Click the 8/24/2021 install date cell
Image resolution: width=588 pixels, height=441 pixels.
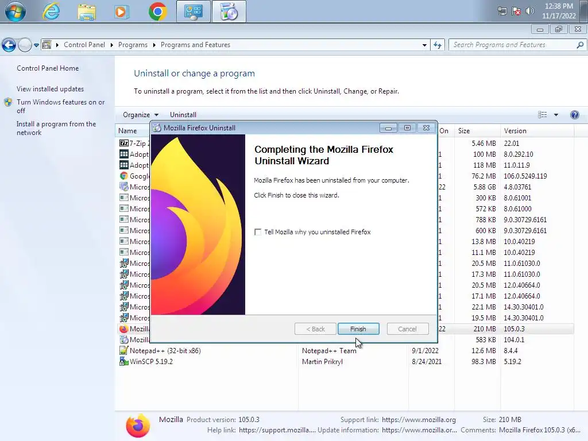[427, 362]
